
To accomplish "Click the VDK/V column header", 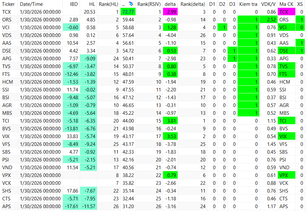I will point(268,4).
